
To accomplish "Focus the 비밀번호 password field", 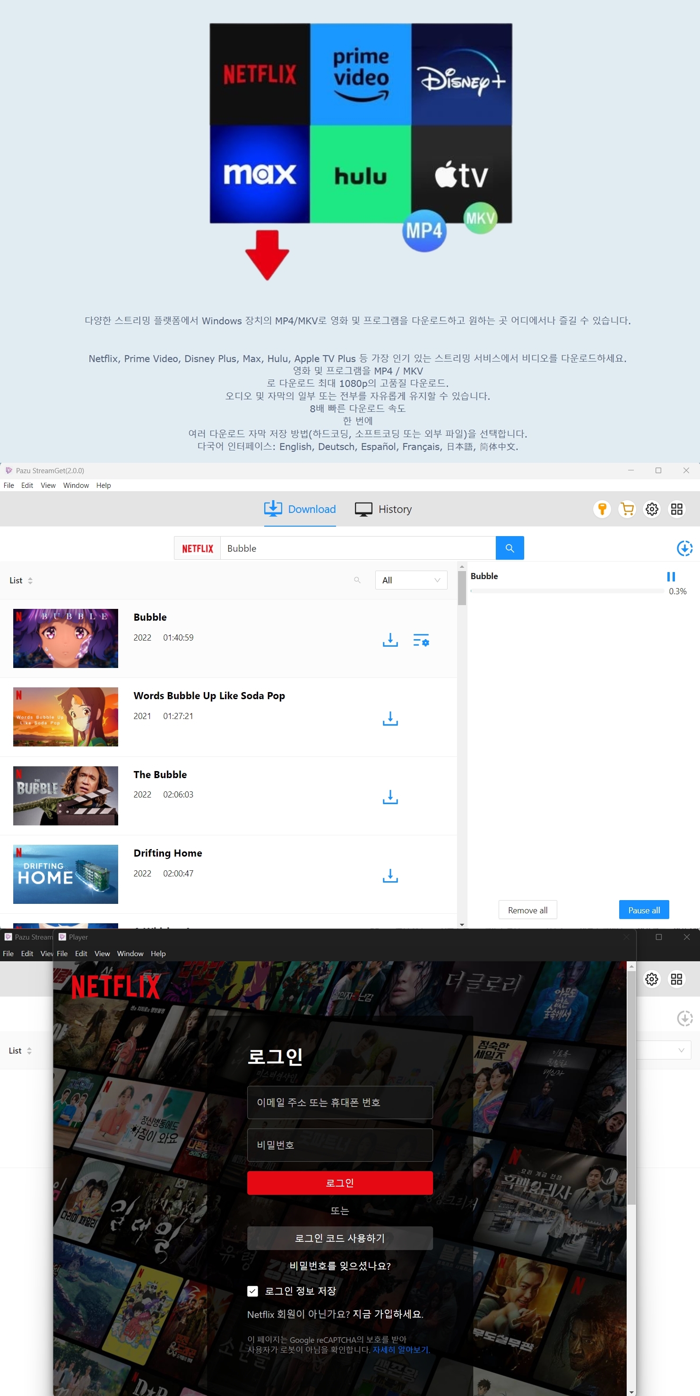I will 340,1145.
